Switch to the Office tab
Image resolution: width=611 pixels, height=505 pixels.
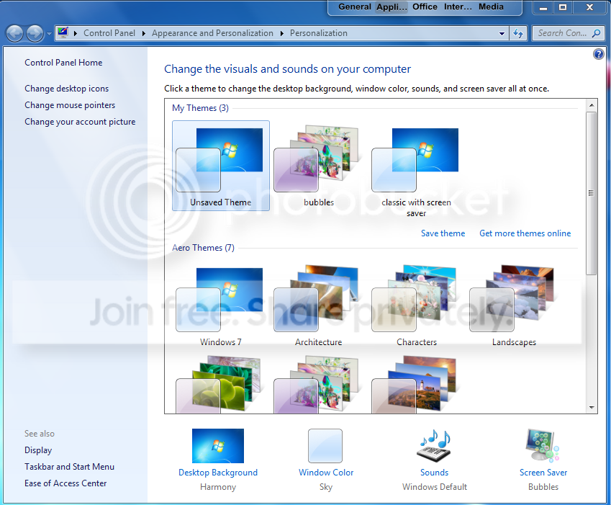pos(425,6)
